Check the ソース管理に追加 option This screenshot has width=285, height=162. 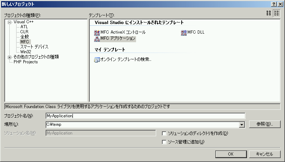pyautogui.click(x=164, y=142)
